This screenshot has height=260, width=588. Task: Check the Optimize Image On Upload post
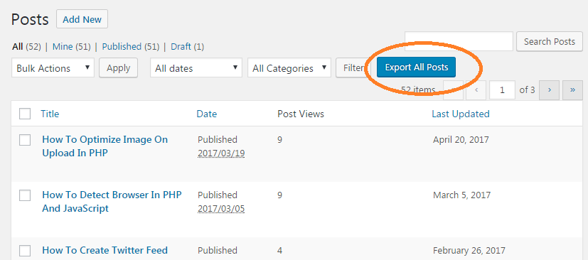point(25,140)
